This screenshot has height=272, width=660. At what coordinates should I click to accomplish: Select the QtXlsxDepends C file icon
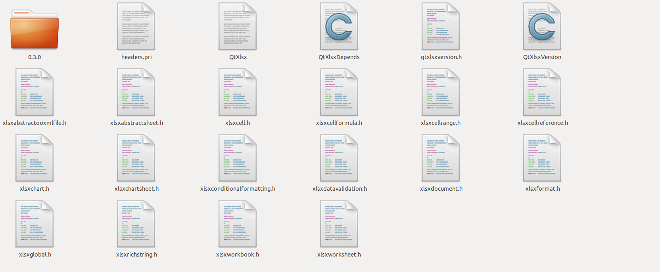click(x=339, y=26)
